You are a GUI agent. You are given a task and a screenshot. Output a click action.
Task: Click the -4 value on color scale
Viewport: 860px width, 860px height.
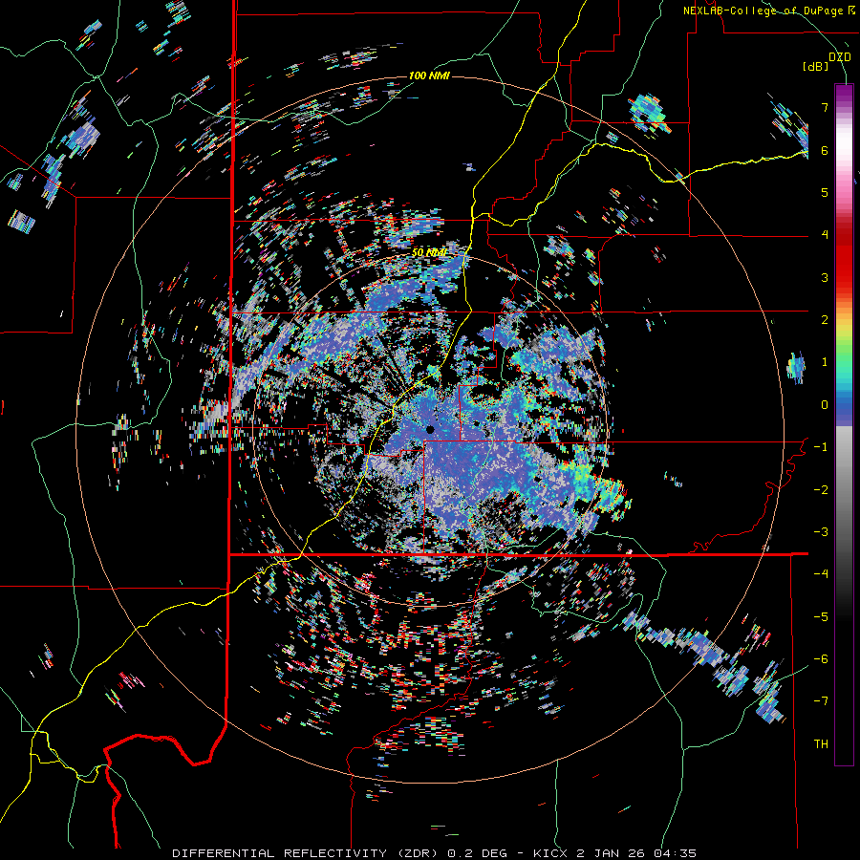tap(821, 574)
